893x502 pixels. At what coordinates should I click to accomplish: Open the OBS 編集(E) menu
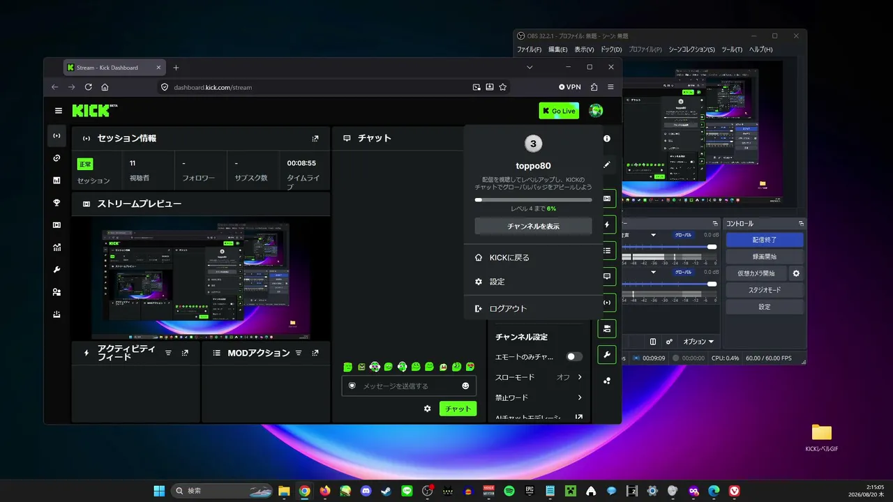(558, 50)
